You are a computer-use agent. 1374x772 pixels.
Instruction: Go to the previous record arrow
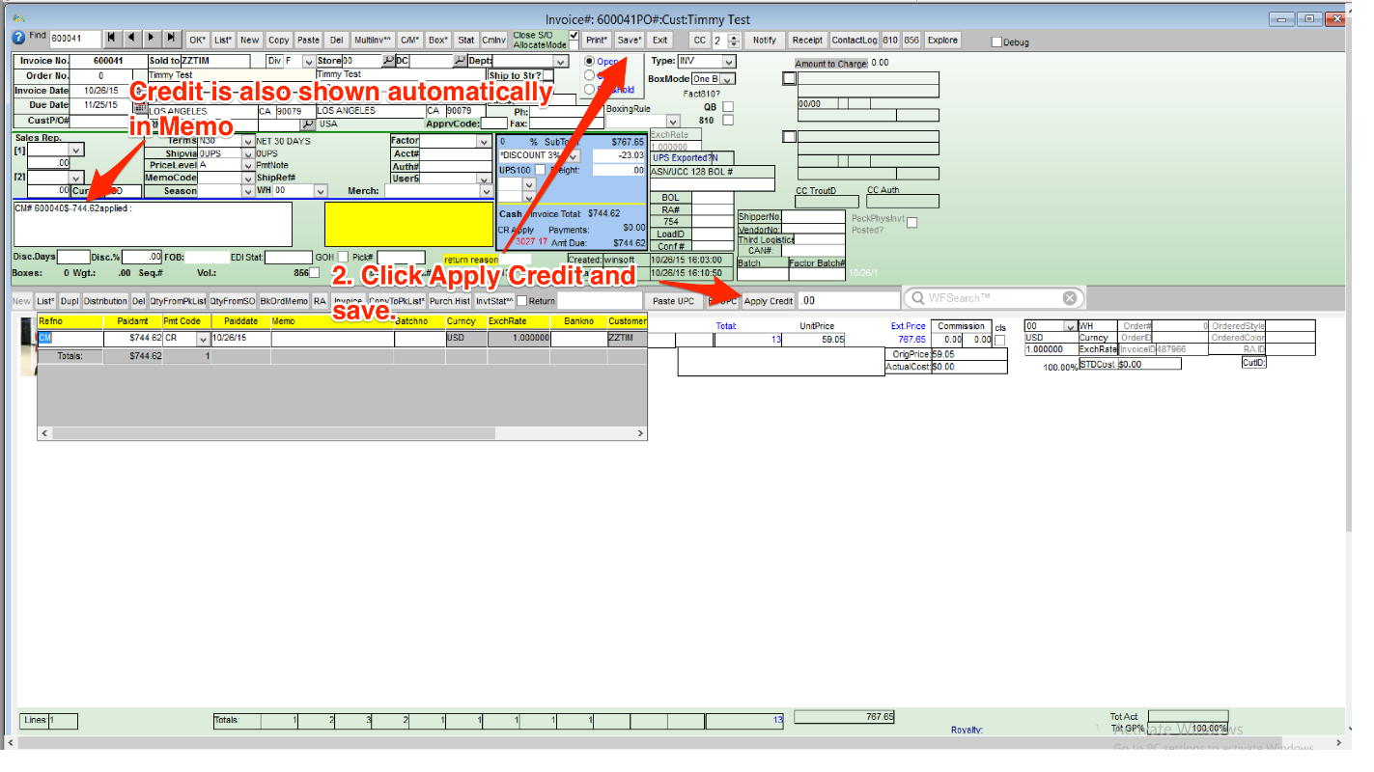pyautogui.click(x=132, y=39)
